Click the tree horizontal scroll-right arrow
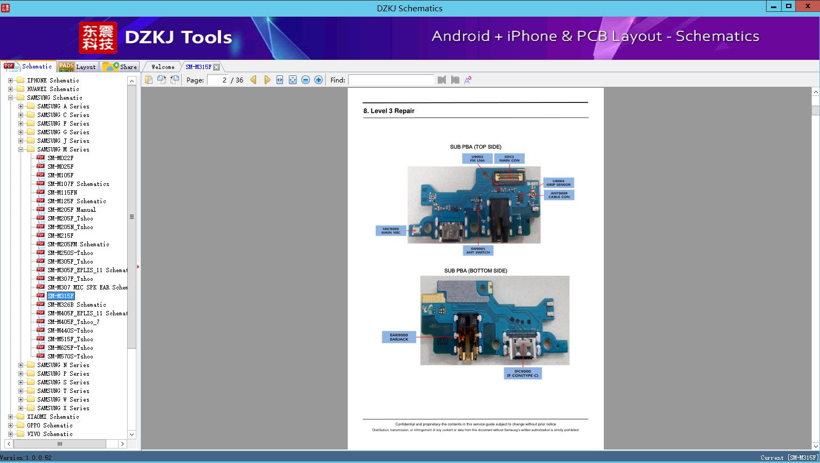Image resolution: width=820 pixels, height=463 pixels. [x=123, y=444]
